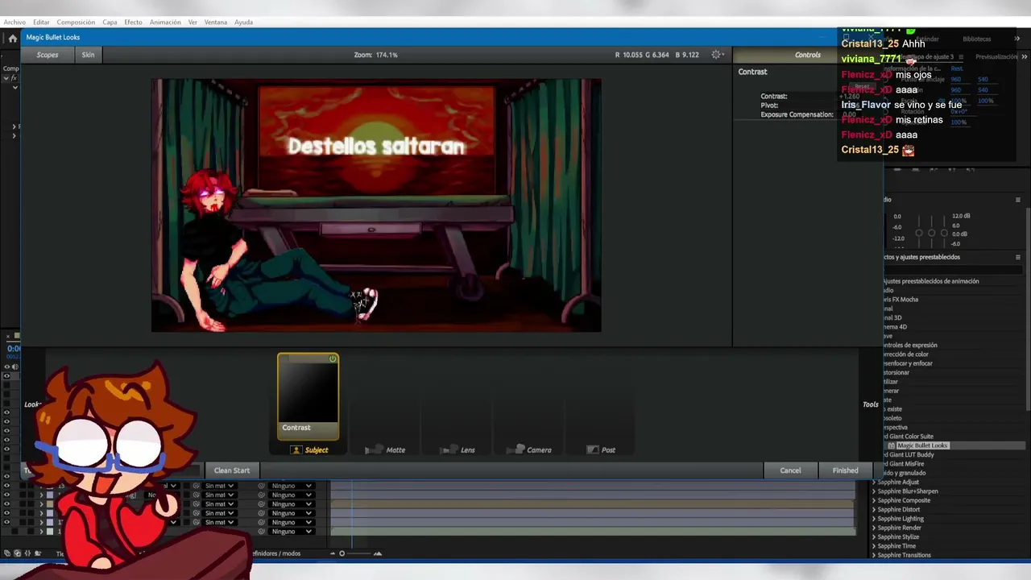Screen dimensions: 1031x580
Task: Open the Looks settings gear menu
Action: pyautogui.click(x=717, y=55)
